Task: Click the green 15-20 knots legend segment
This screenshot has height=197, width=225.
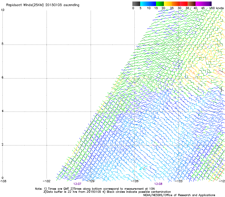Action: pos(160,4)
